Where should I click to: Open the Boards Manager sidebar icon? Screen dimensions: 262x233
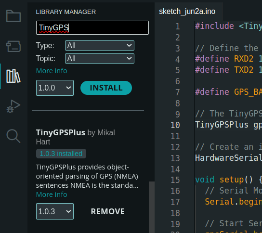(13, 46)
